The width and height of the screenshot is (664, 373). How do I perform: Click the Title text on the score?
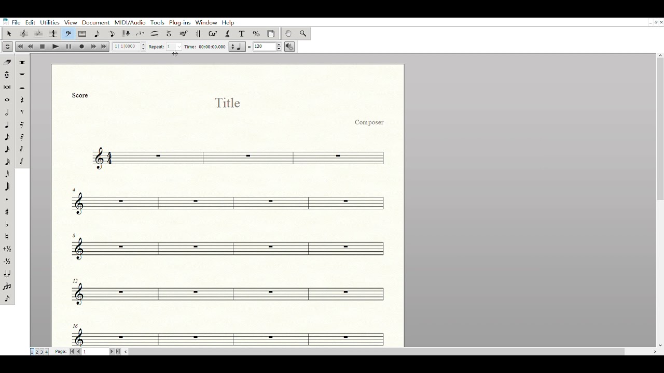pos(228,103)
